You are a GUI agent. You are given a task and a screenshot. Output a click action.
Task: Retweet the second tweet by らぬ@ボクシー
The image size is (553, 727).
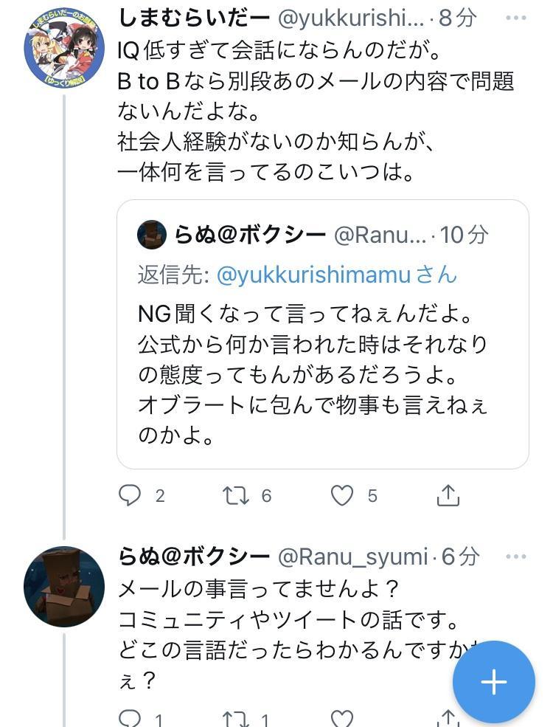coord(236,718)
